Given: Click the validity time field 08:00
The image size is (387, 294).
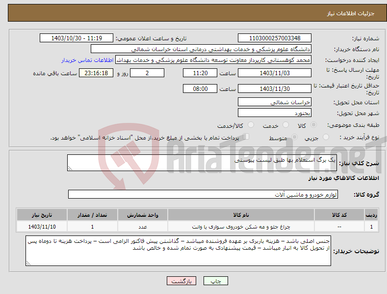Looking at the screenshot, I should tap(200, 88).
